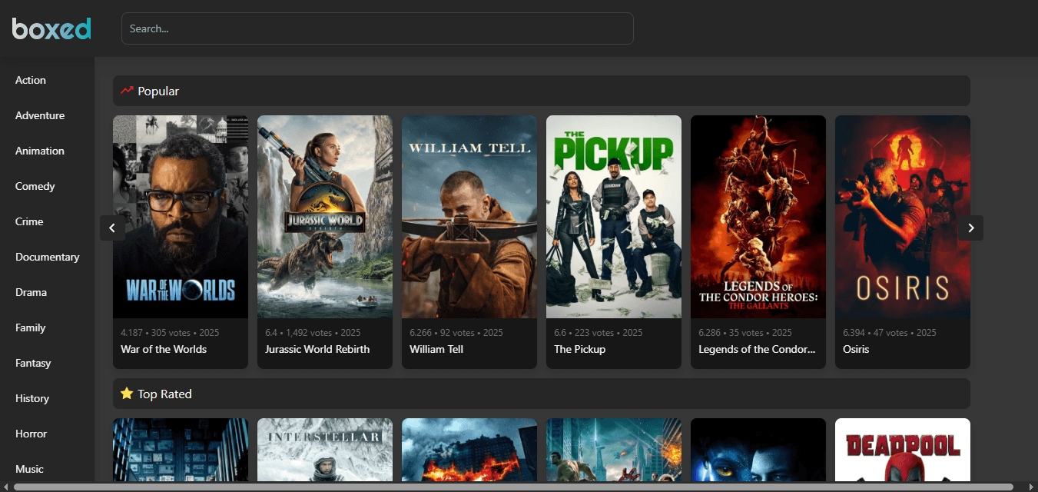Open The Pickup poster
Screen dimensions: 1038x492
pos(614,217)
